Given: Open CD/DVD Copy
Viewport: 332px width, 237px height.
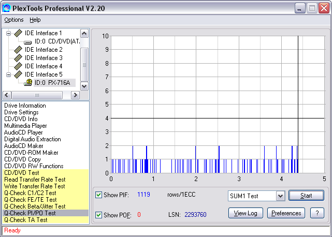Looking at the screenshot, I should (x=22, y=159).
